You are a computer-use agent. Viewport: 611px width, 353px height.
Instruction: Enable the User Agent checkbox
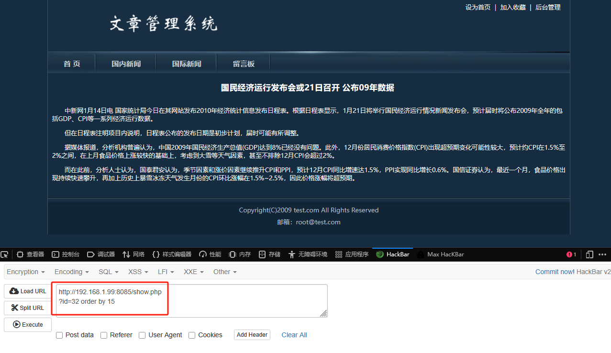point(142,335)
